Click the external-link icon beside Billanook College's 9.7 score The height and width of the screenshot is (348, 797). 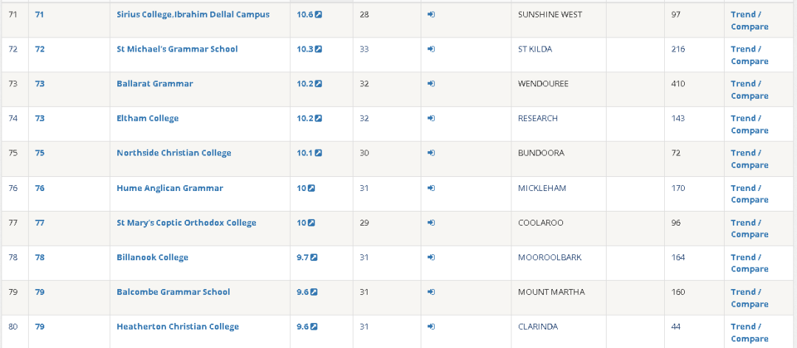pos(314,257)
